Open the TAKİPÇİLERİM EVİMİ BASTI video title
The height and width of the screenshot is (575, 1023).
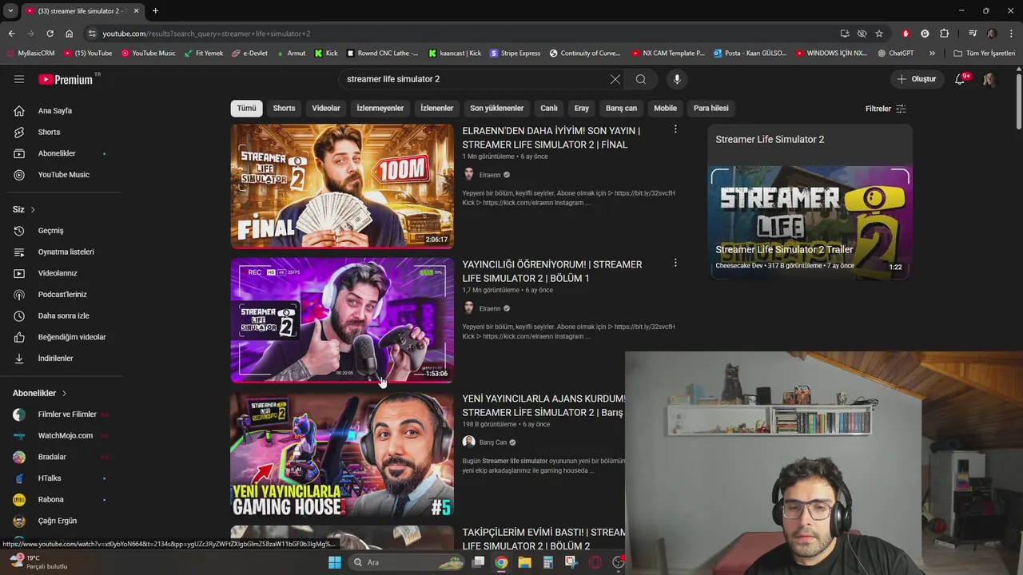click(543, 539)
